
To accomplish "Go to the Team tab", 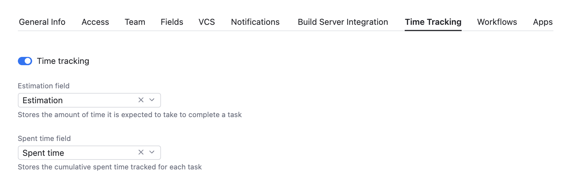I will pyautogui.click(x=135, y=22).
